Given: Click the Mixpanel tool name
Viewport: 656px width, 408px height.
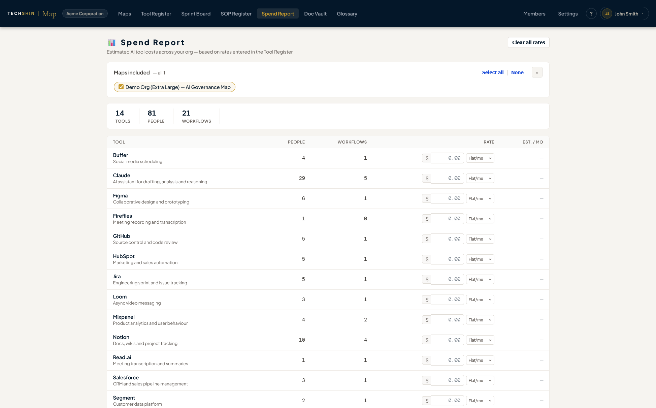Looking at the screenshot, I should (124, 317).
